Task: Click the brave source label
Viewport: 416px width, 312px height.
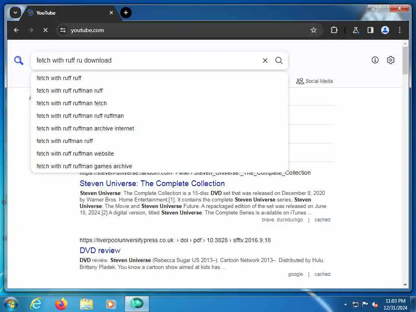Action: (268, 220)
